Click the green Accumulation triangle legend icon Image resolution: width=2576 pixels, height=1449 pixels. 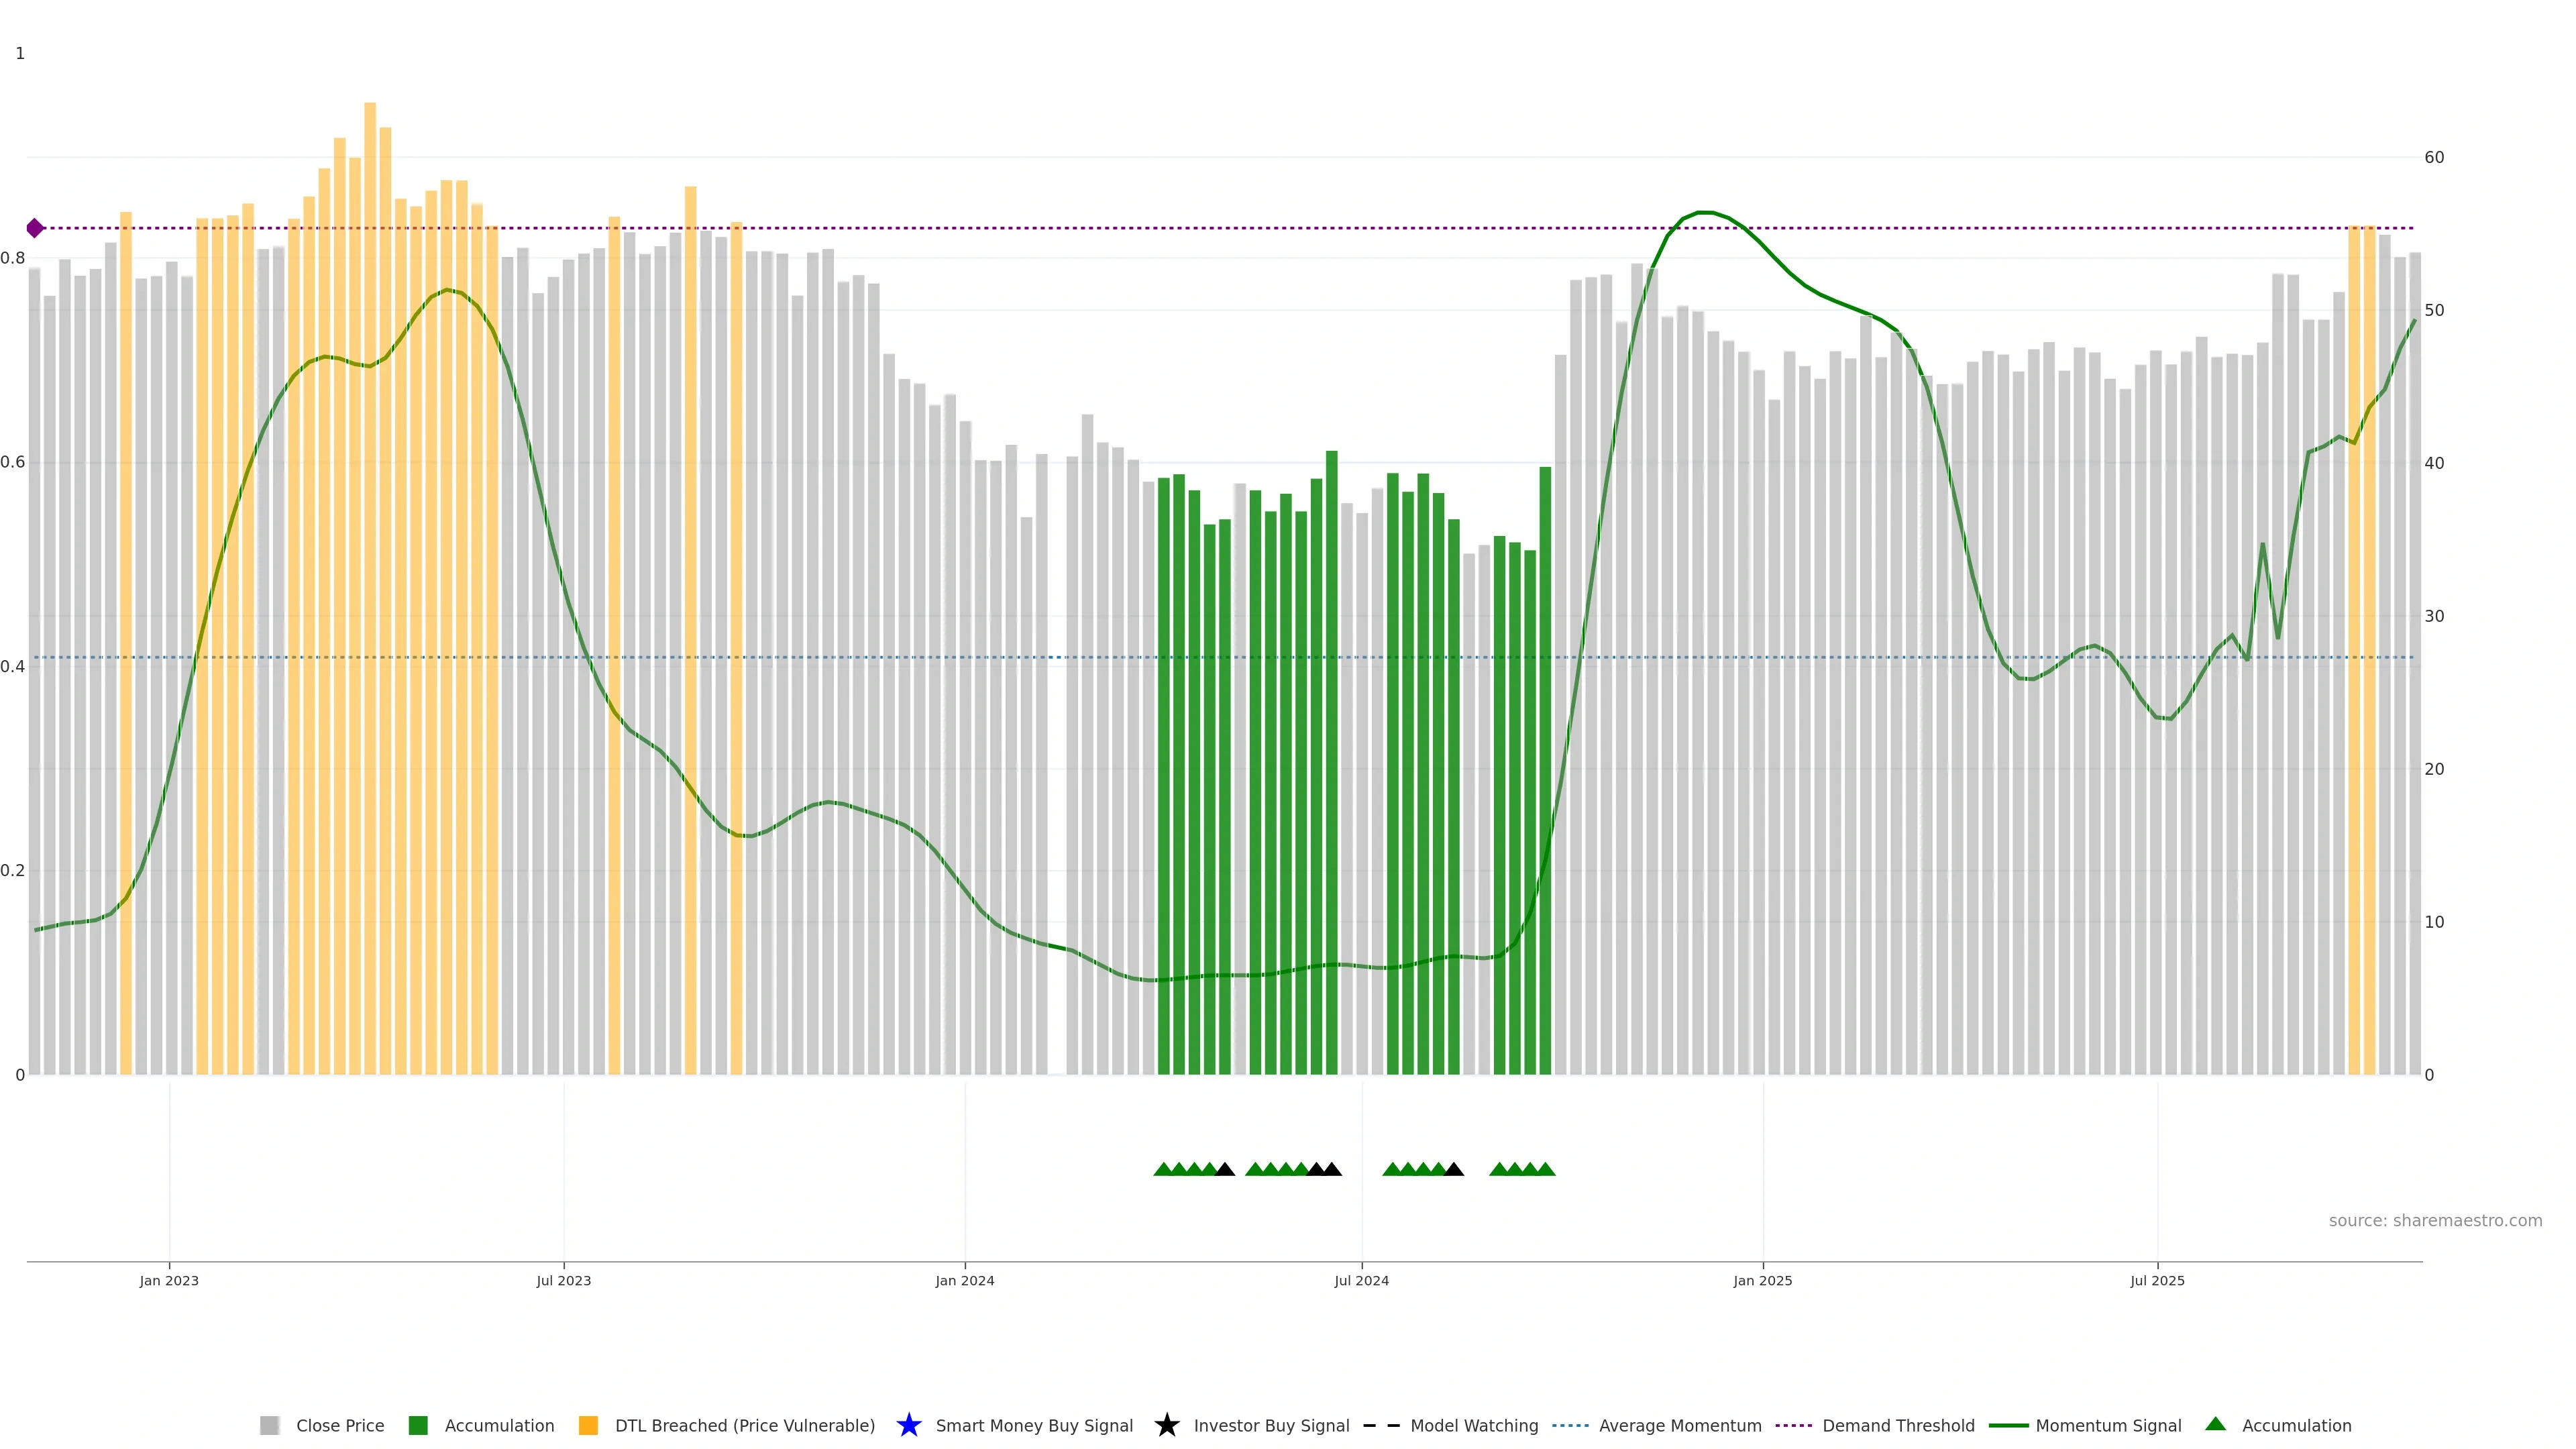pos(2215,1424)
